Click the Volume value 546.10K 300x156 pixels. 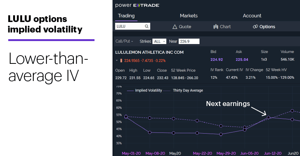(x=287, y=59)
